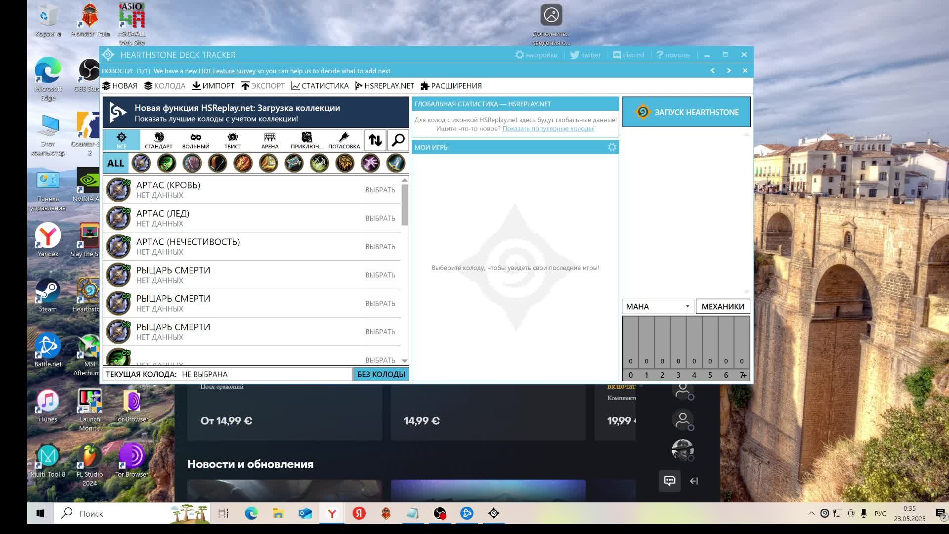949x534 pixels.
Task: Filter decks by the Rogue class icon
Action: [x=319, y=163]
